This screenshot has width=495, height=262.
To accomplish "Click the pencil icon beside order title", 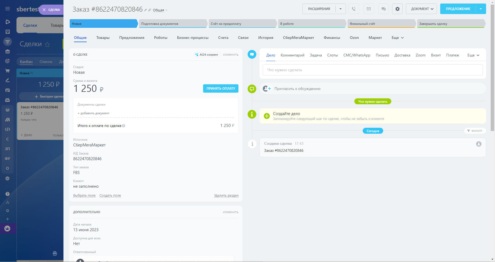I will pyautogui.click(x=146, y=10).
